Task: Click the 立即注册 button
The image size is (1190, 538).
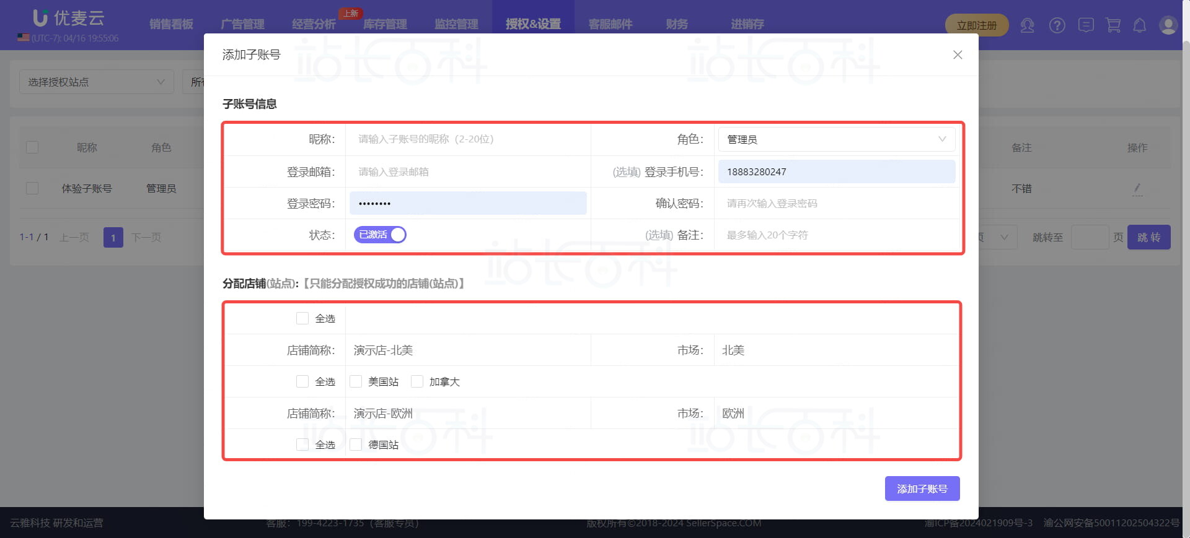Action: [x=976, y=25]
